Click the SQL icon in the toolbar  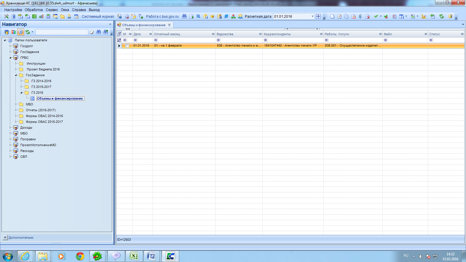tap(198, 17)
